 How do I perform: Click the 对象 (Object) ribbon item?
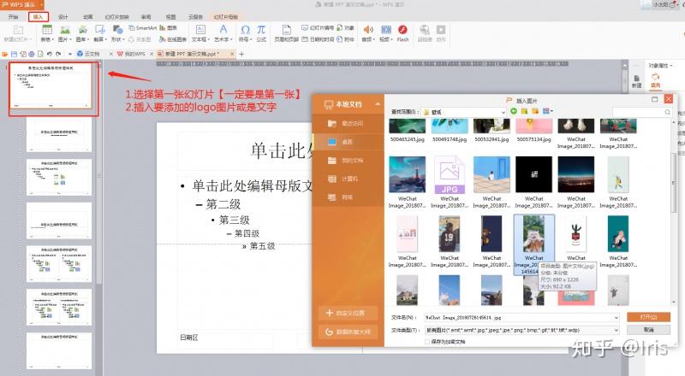click(x=345, y=28)
